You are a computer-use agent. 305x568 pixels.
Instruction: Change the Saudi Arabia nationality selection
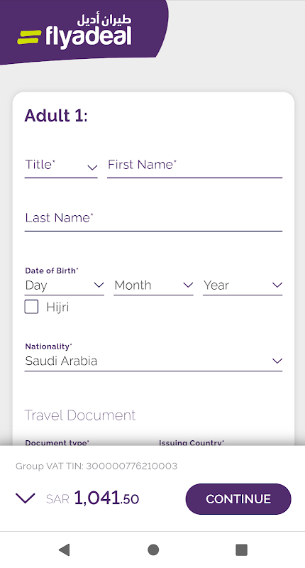[x=153, y=361]
